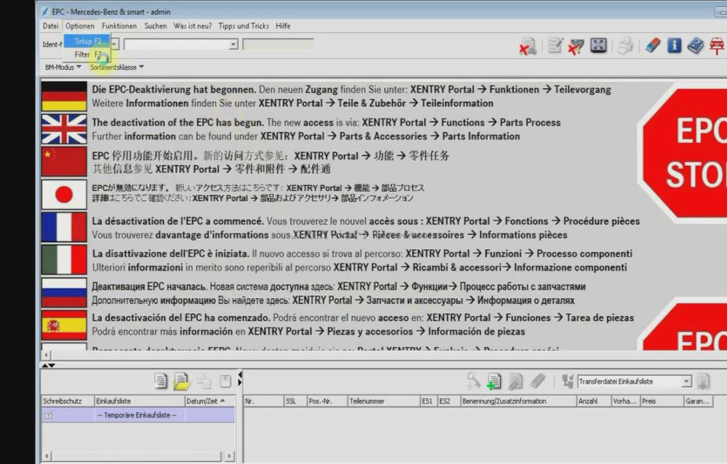Select the 'Temporäre Einkaufsliste' row

138,415
